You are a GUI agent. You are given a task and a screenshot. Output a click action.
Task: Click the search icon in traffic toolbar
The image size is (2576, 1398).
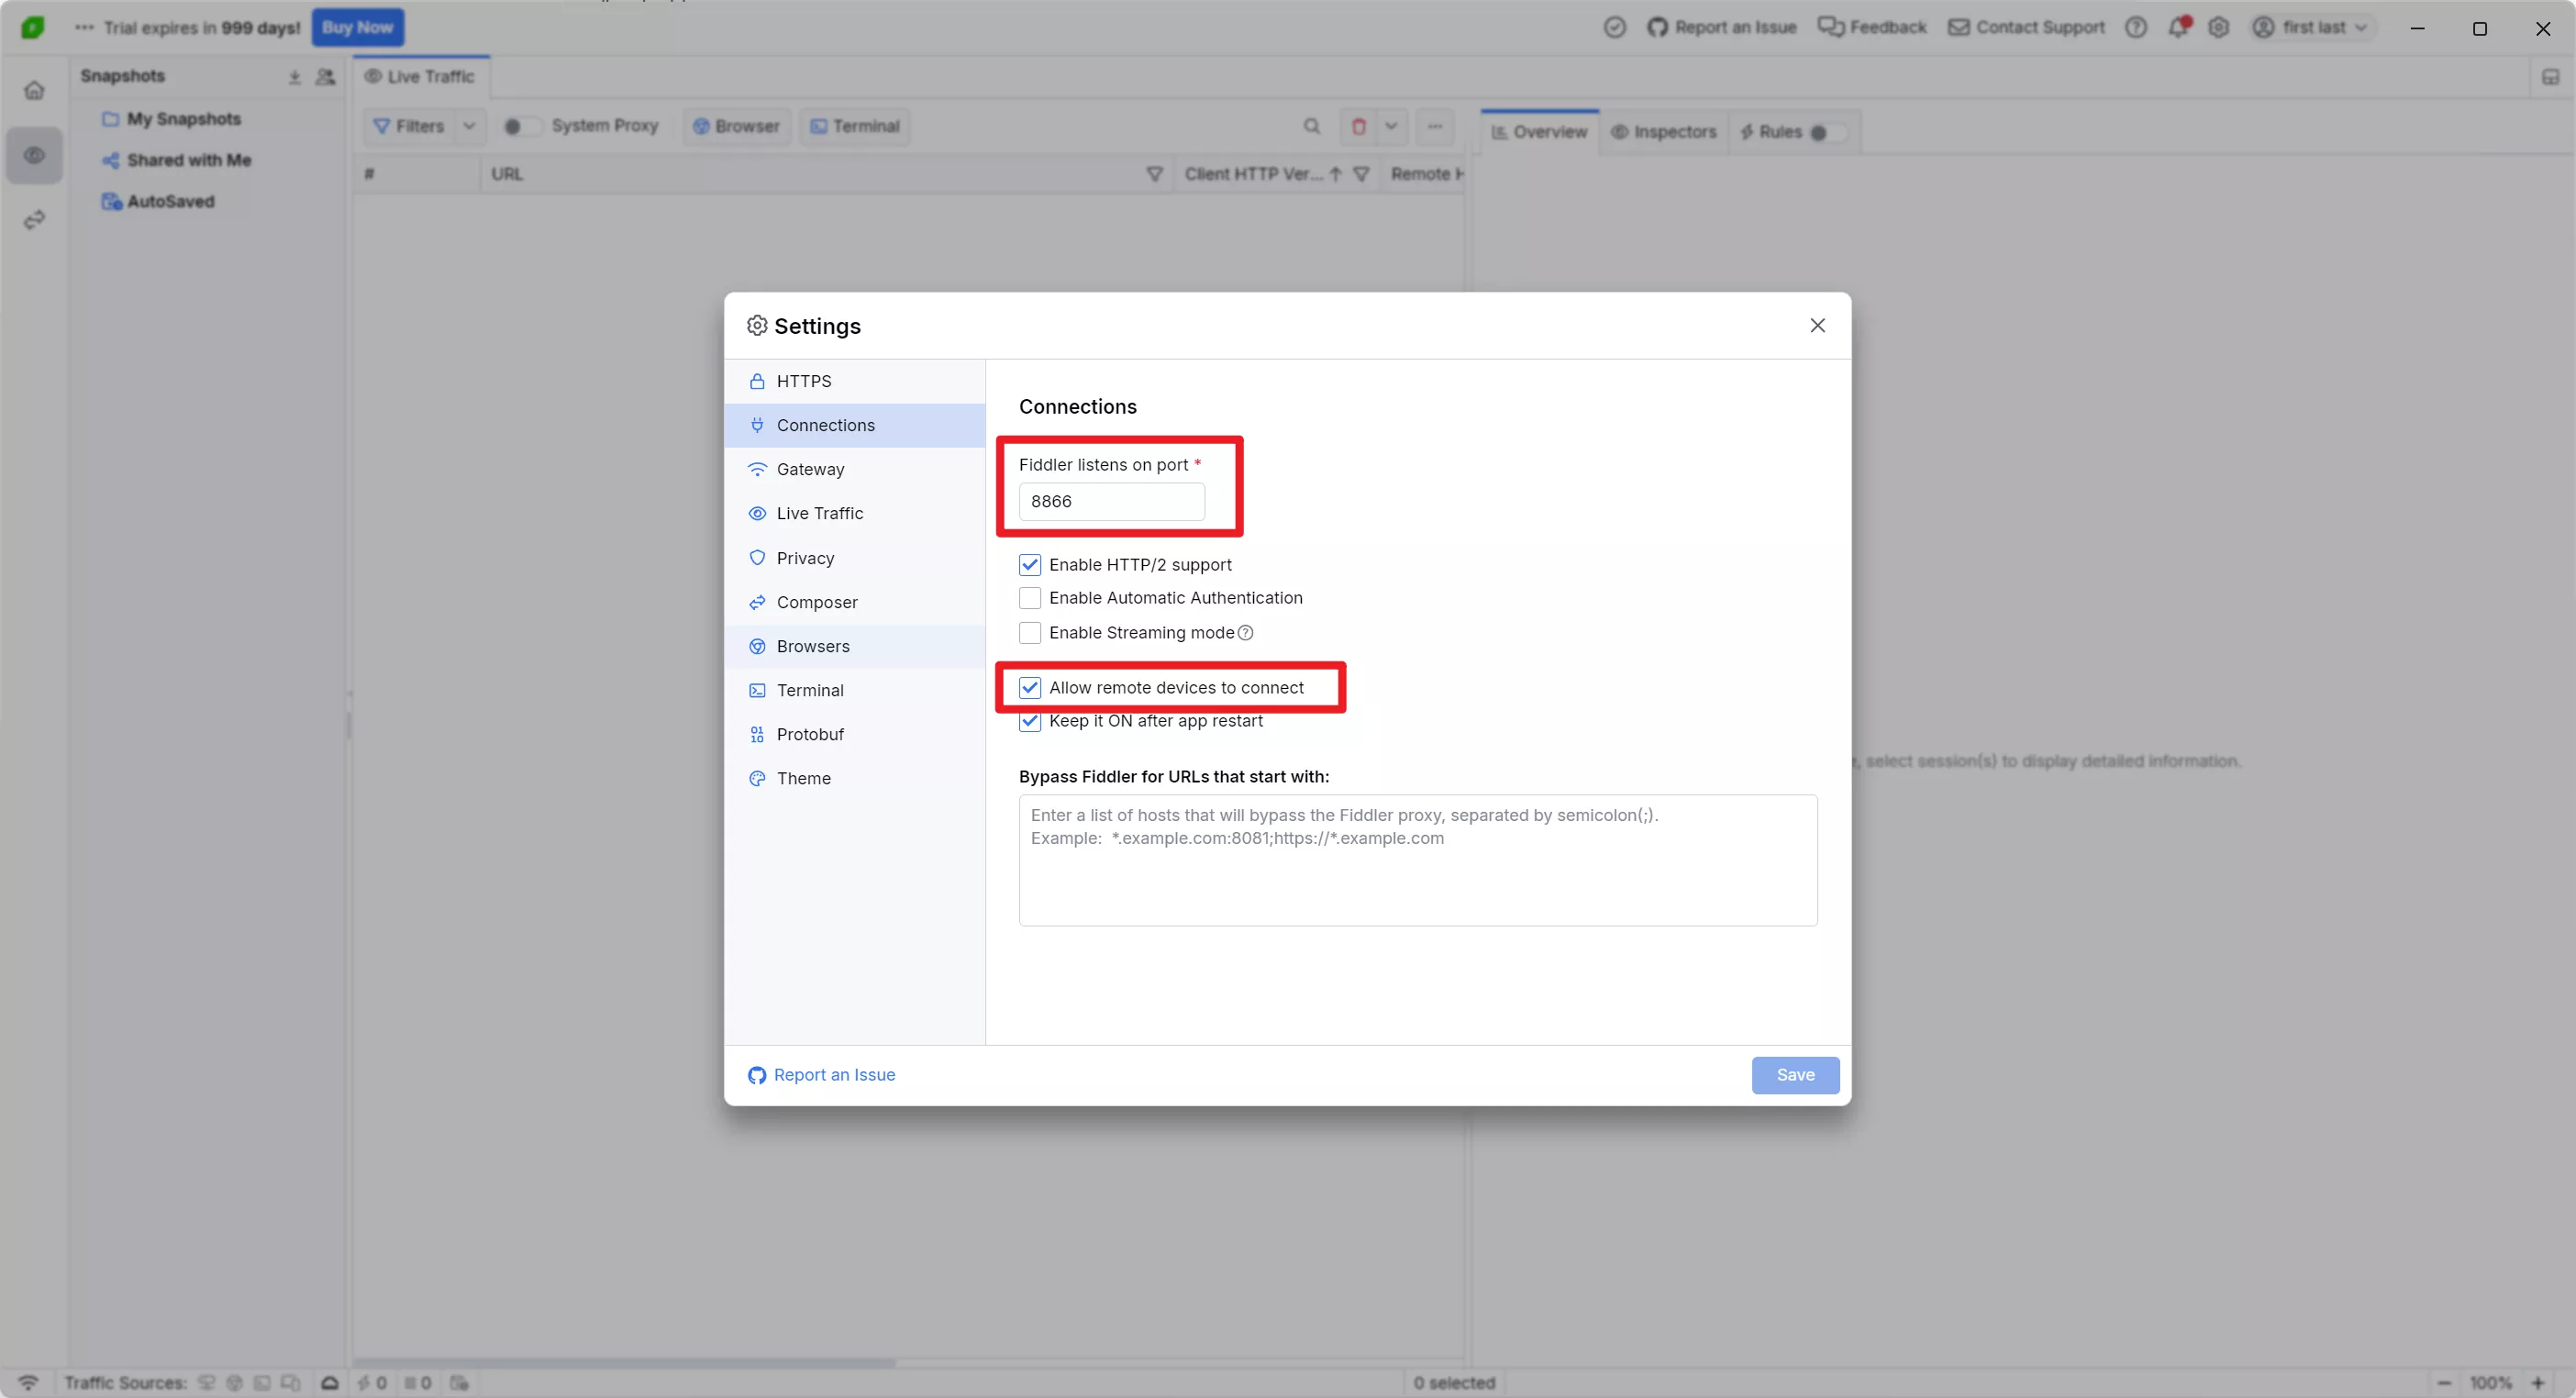pos(1311,126)
